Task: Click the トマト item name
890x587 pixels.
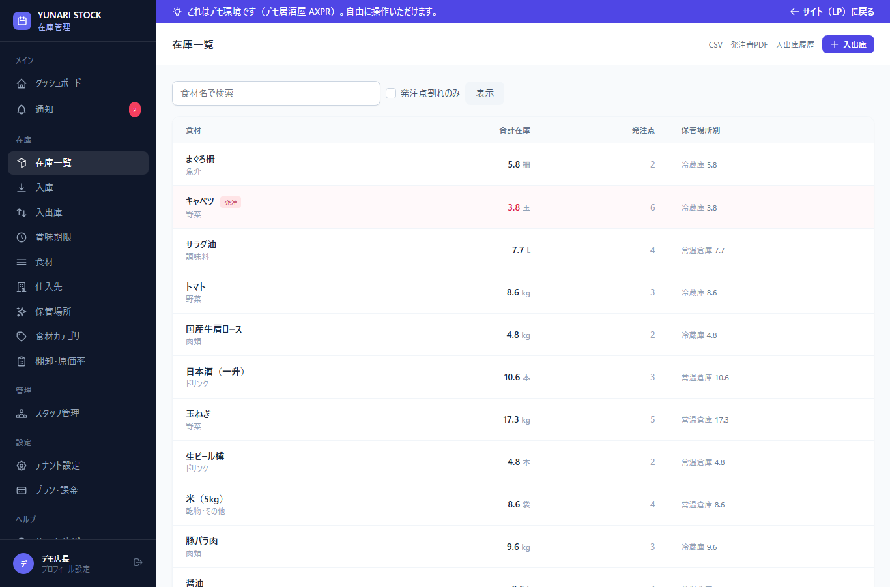Action: [195, 287]
